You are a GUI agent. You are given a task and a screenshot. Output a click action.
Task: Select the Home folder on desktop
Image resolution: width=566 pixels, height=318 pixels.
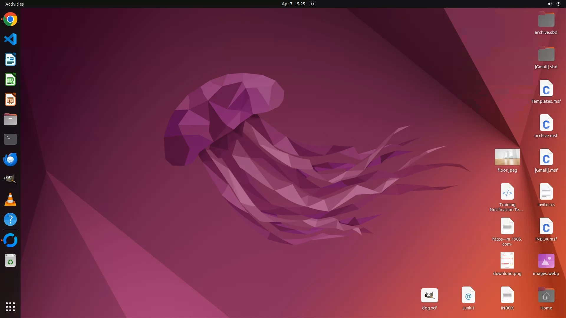(546, 296)
